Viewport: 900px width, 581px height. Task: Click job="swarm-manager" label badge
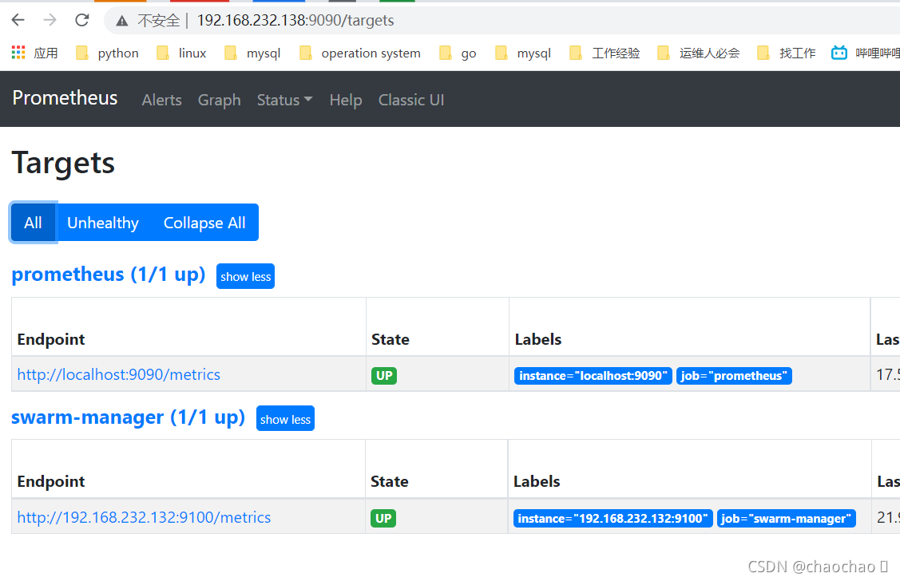[787, 519]
